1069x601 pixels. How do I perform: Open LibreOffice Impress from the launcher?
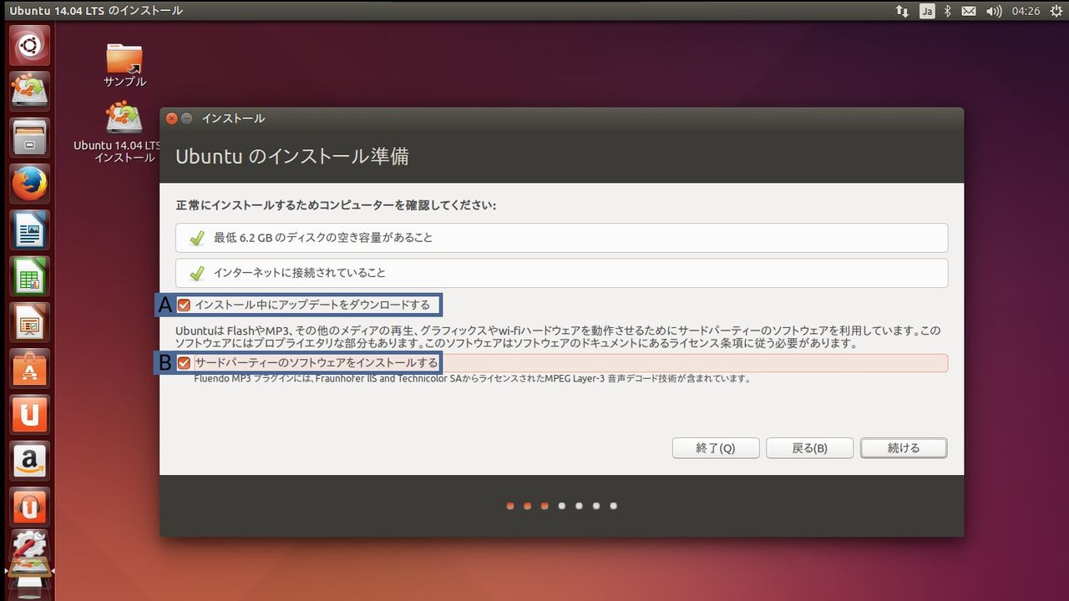[x=29, y=322]
